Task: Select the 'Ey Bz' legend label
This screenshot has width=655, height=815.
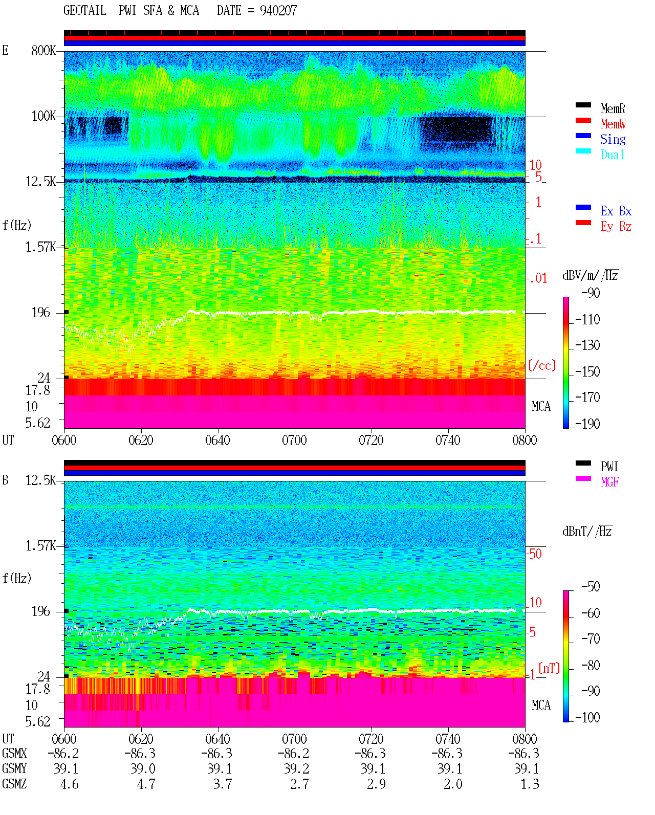Action: [x=616, y=226]
